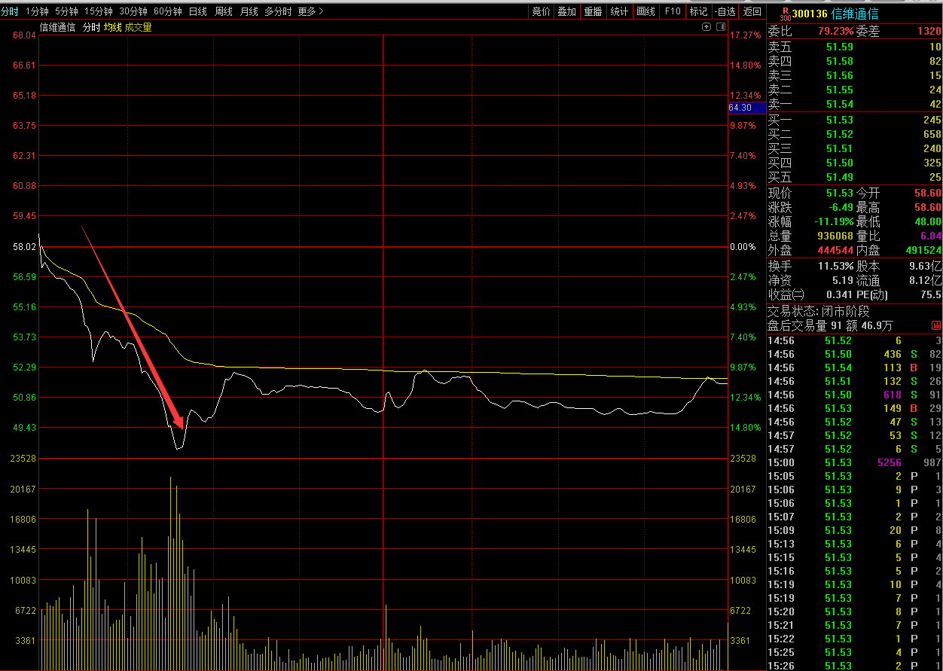Select the 卖三 51.56 order row
943x671 pixels.
pos(854,75)
